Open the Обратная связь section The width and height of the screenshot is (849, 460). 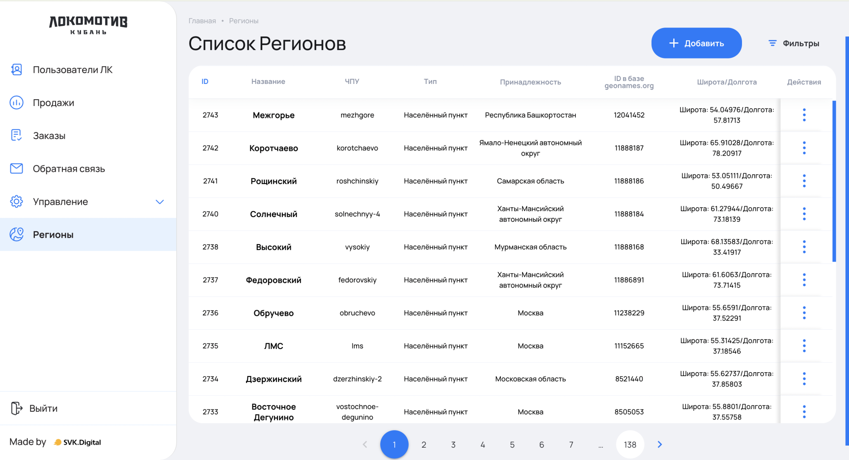(x=88, y=169)
